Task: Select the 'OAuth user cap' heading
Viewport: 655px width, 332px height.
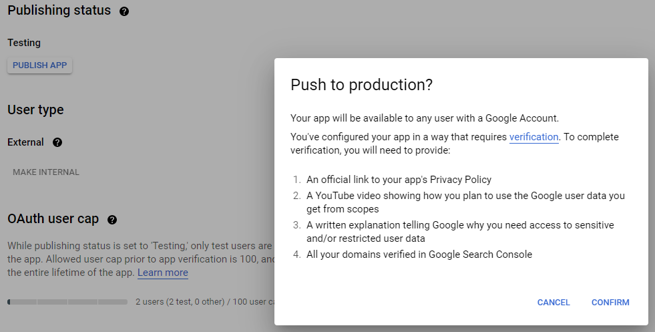Action: coord(53,218)
